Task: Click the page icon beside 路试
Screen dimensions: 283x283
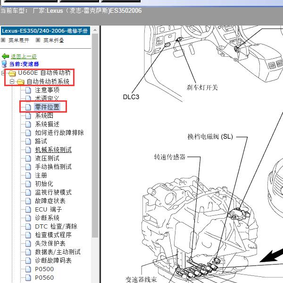Action: 28,141
